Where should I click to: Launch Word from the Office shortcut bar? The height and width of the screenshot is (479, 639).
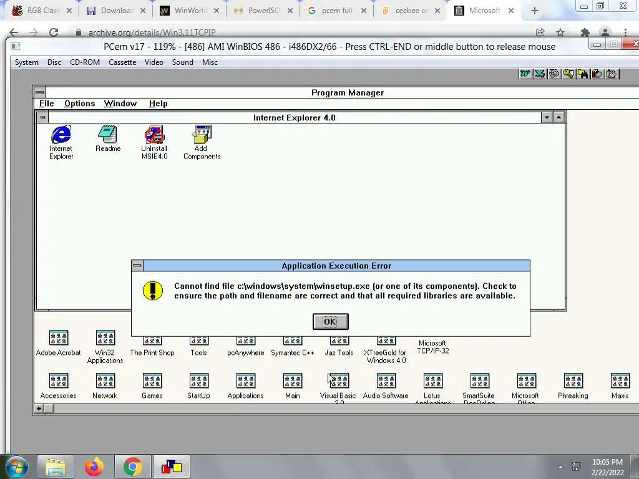525,74
